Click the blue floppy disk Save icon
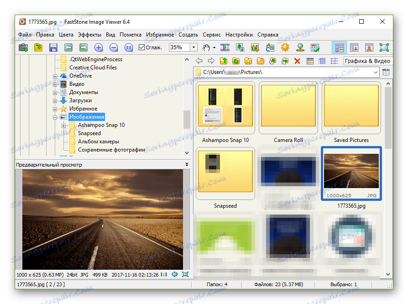The height and width of the screenshot is (304, 408). pyautogui.click(x=53, y=47)
